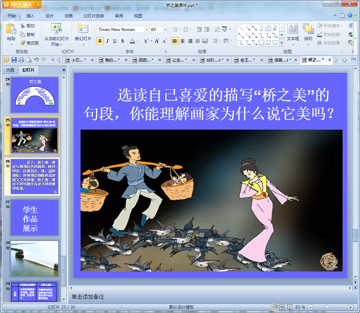Screen dimensions: 360x313
Task: Toggle center text alignment
Action: (183, 41)
